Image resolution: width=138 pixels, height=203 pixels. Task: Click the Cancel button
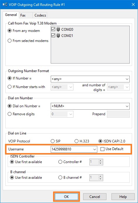pyautogui.click(x=95, y=197)
